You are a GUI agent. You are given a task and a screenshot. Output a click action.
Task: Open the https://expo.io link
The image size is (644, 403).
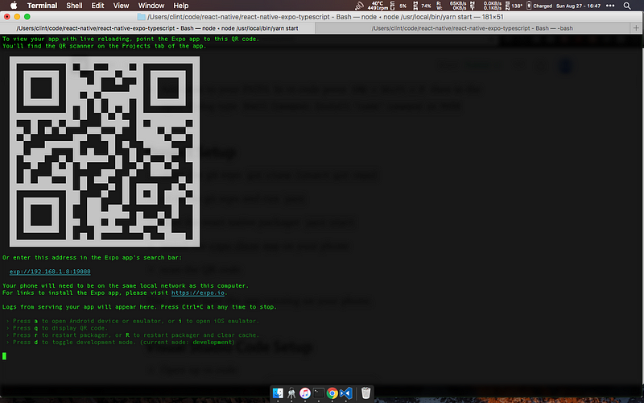pos(198,293)
